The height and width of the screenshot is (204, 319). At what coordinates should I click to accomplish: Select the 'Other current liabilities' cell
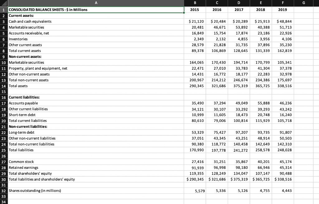click(96, 109)
